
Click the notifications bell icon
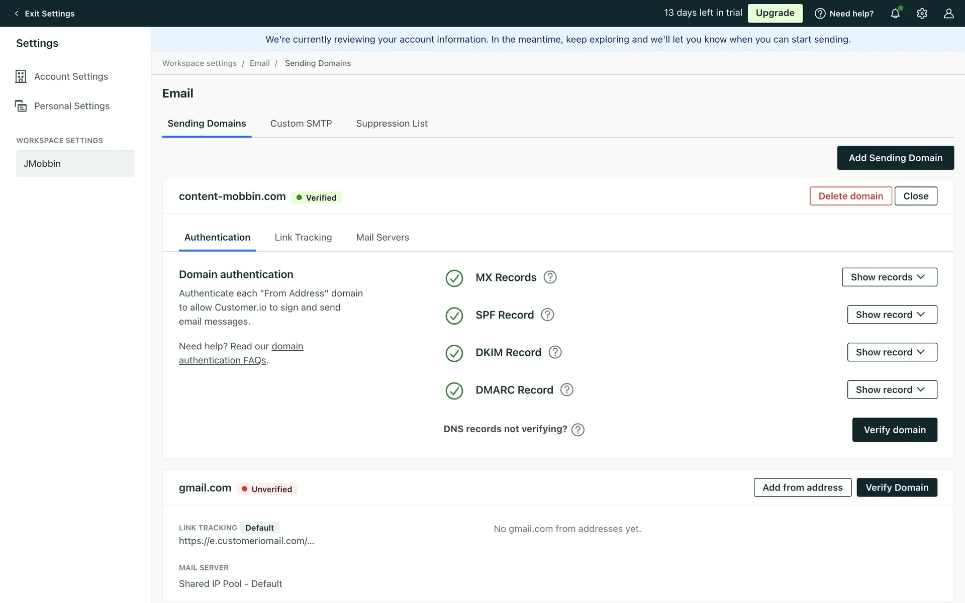pyautogui.click(x=895, y=14)
